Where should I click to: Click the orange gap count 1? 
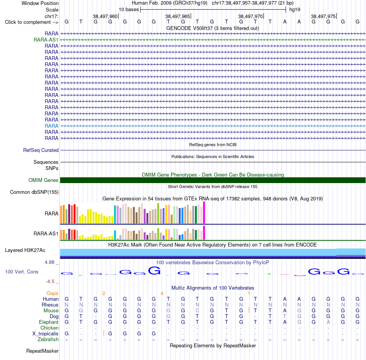249,293
